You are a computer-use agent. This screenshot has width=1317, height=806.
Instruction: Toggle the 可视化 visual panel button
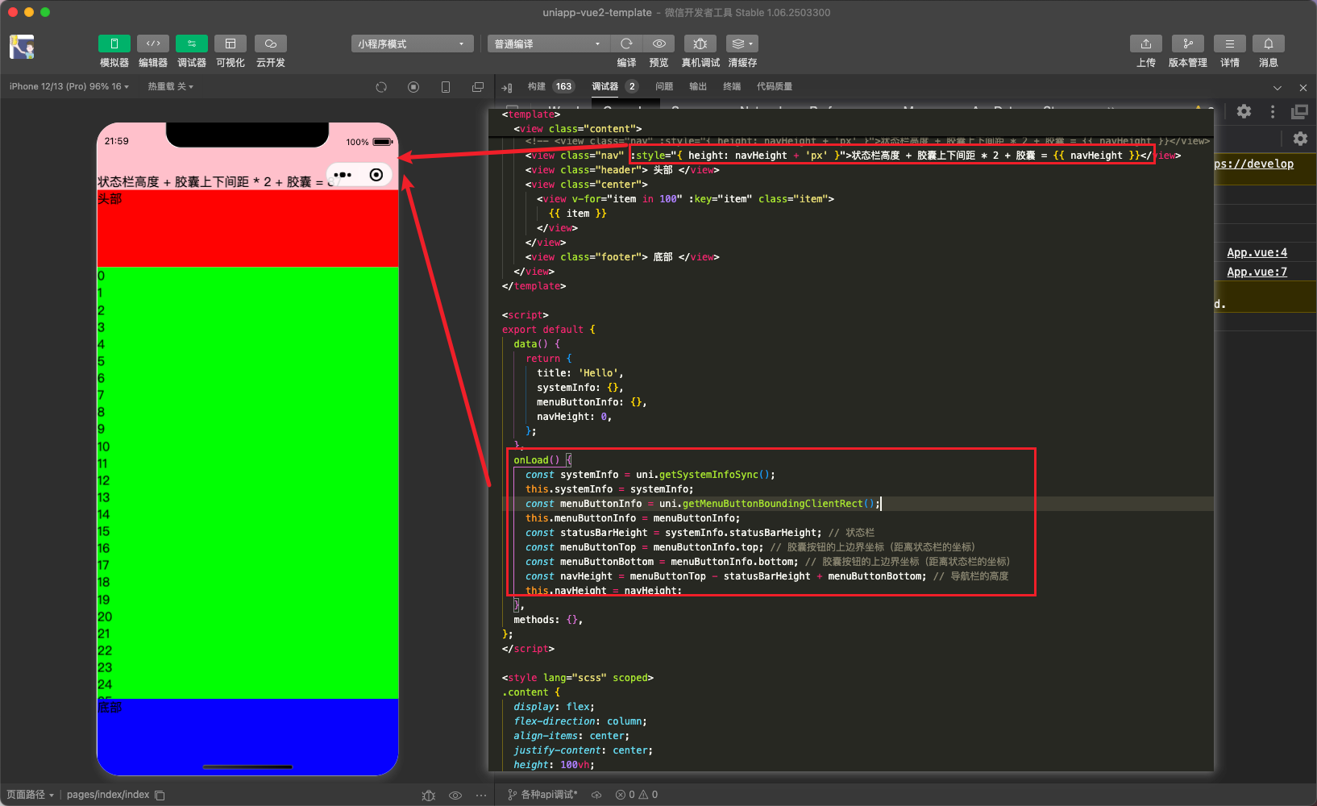coord(231,44)
